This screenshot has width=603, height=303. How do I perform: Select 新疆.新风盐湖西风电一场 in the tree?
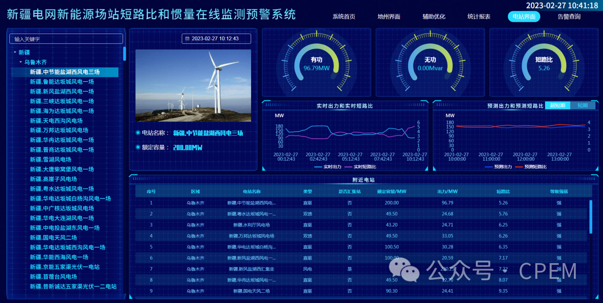point(62,91)
